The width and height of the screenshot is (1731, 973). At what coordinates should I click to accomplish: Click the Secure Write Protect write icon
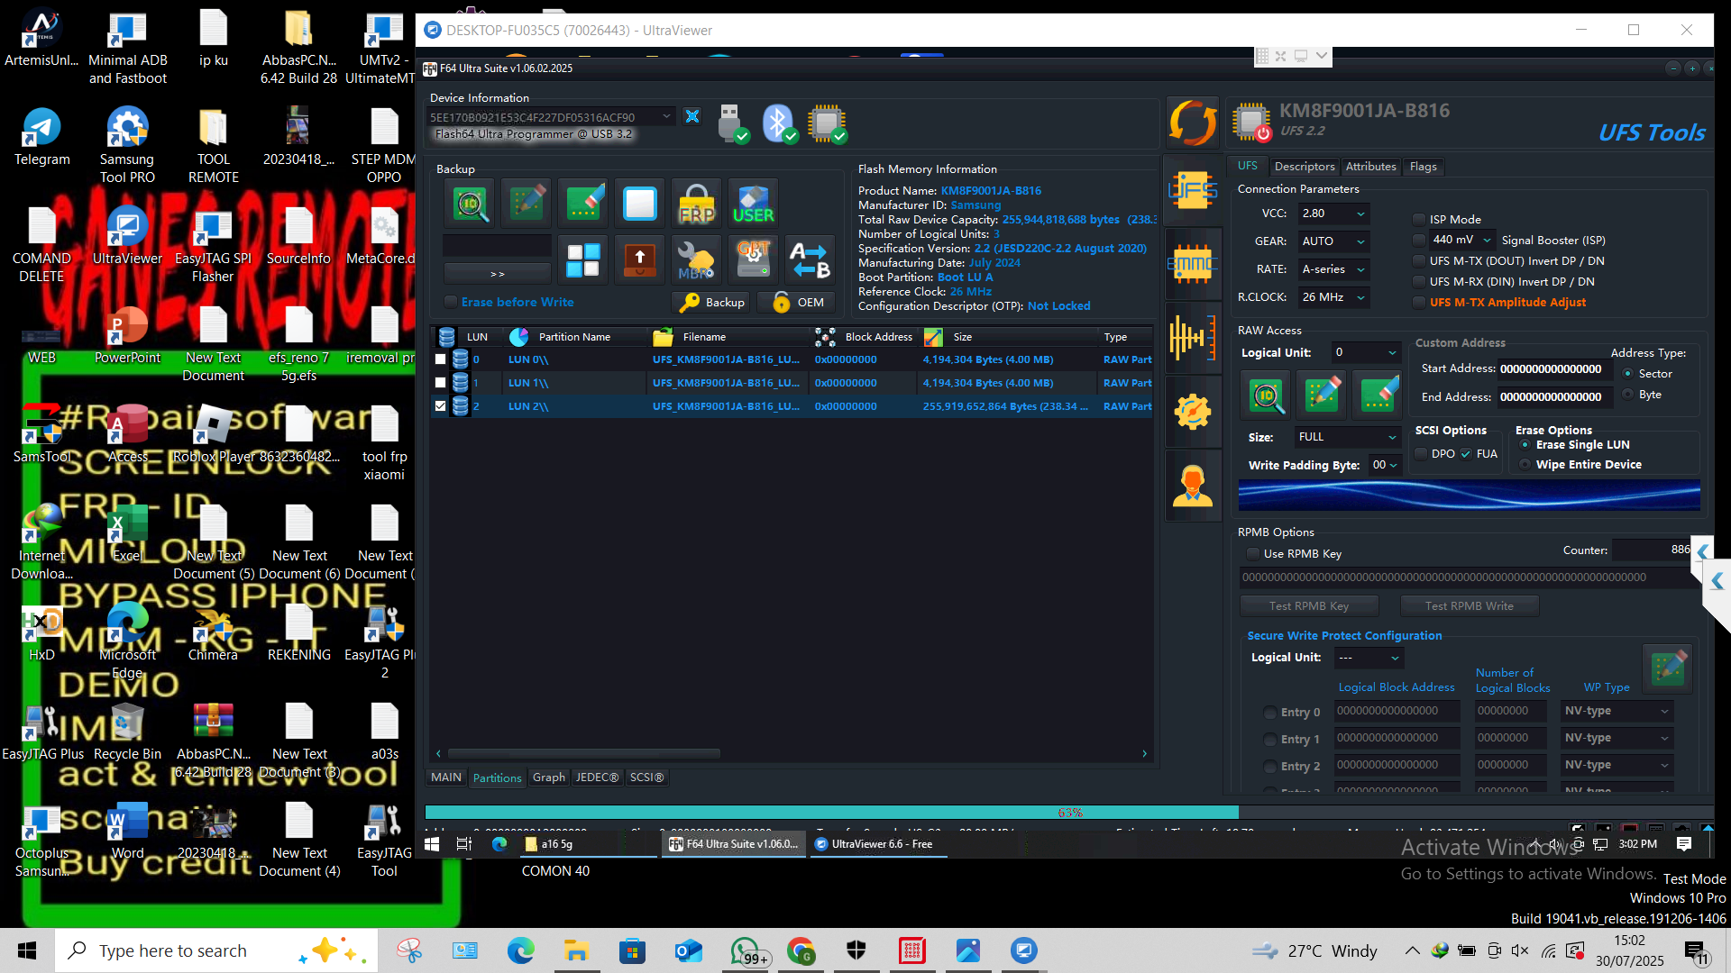pos(1667,668)
